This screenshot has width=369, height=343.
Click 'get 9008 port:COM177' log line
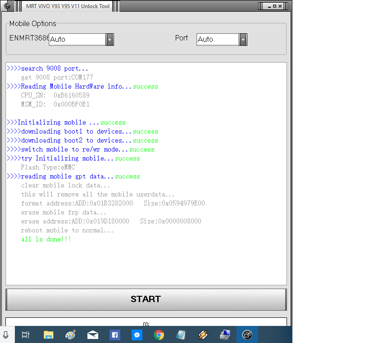(x=57, y=77)
